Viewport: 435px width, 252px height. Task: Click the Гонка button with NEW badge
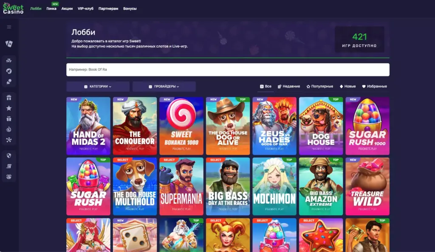51,8
